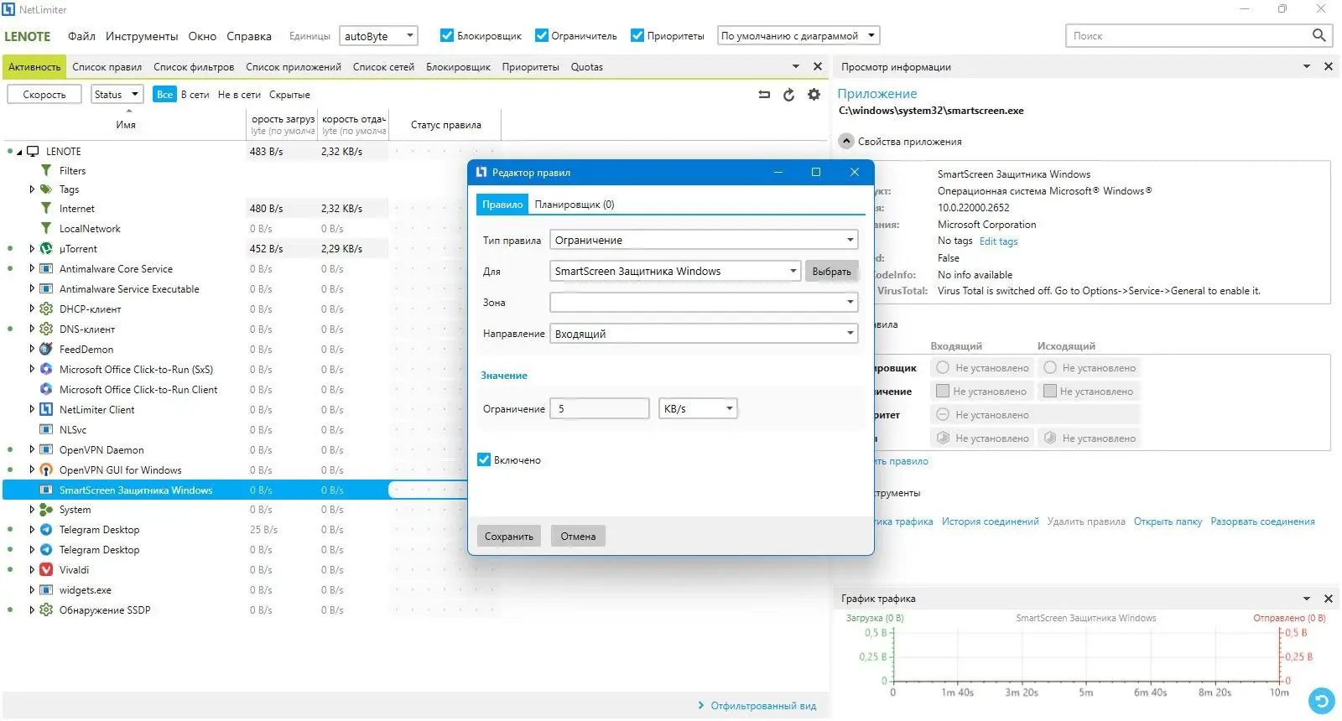Viewport: 1342px width, 721px height.
Task: Click the NetLimiter Client icon in the list
Action: (46, 409)
